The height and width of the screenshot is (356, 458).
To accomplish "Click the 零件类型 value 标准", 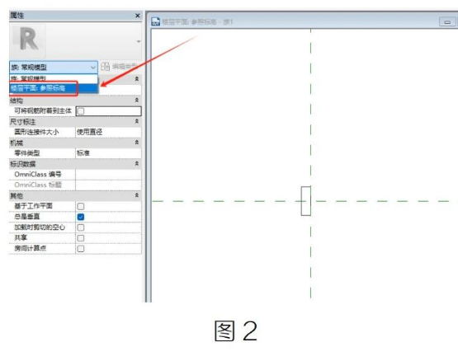I will (x=108, y=153).
